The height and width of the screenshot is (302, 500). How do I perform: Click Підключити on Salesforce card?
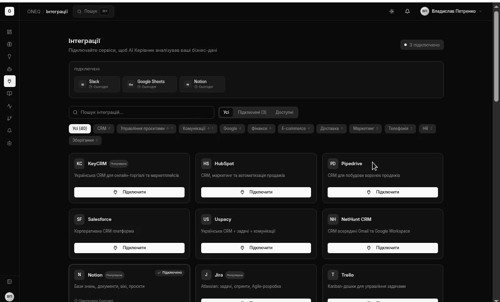coord(129,248)
